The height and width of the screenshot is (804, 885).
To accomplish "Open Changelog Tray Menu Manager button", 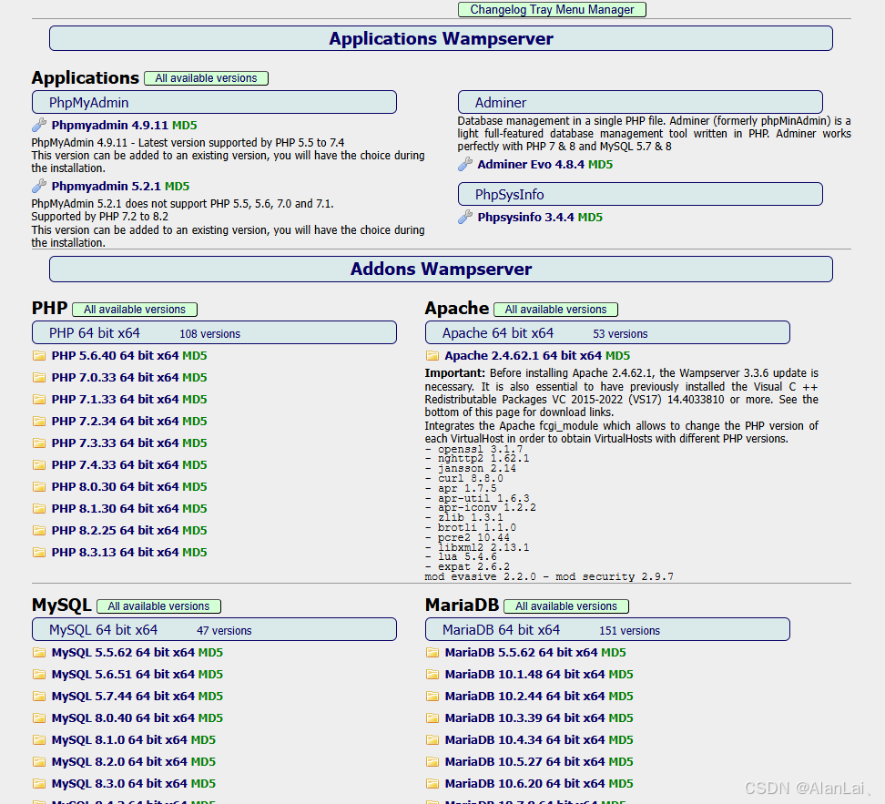I will pos(552,10).
